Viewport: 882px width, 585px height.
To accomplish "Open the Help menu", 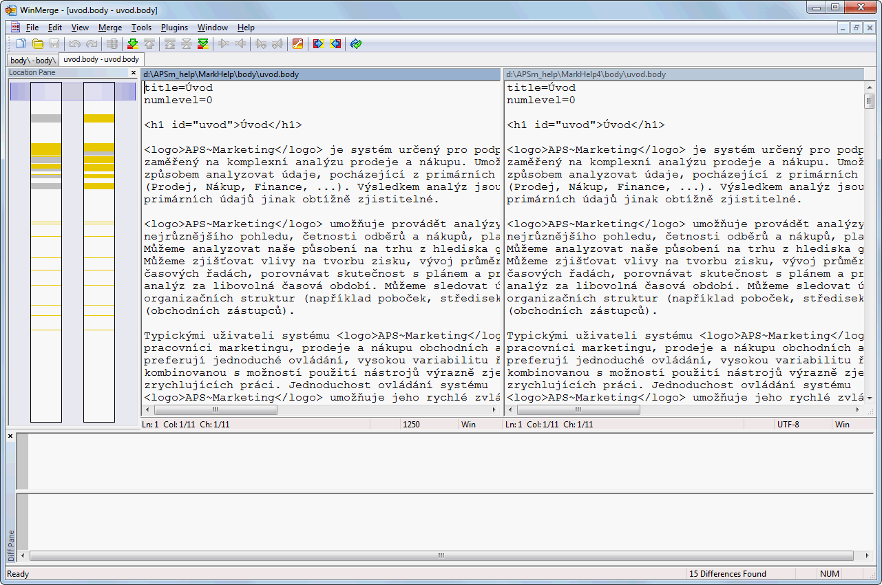I will [x=246, y=28].
